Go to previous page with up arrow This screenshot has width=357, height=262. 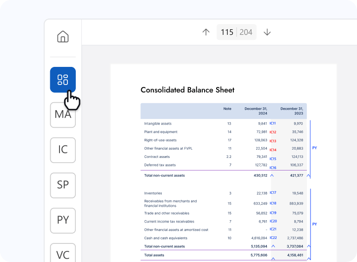206,32
